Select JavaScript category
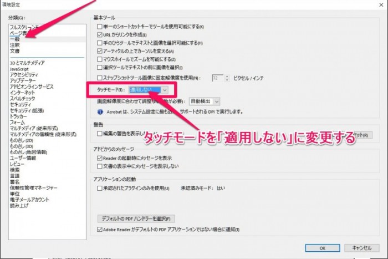 pyautogui.click(x=19, y=69)
